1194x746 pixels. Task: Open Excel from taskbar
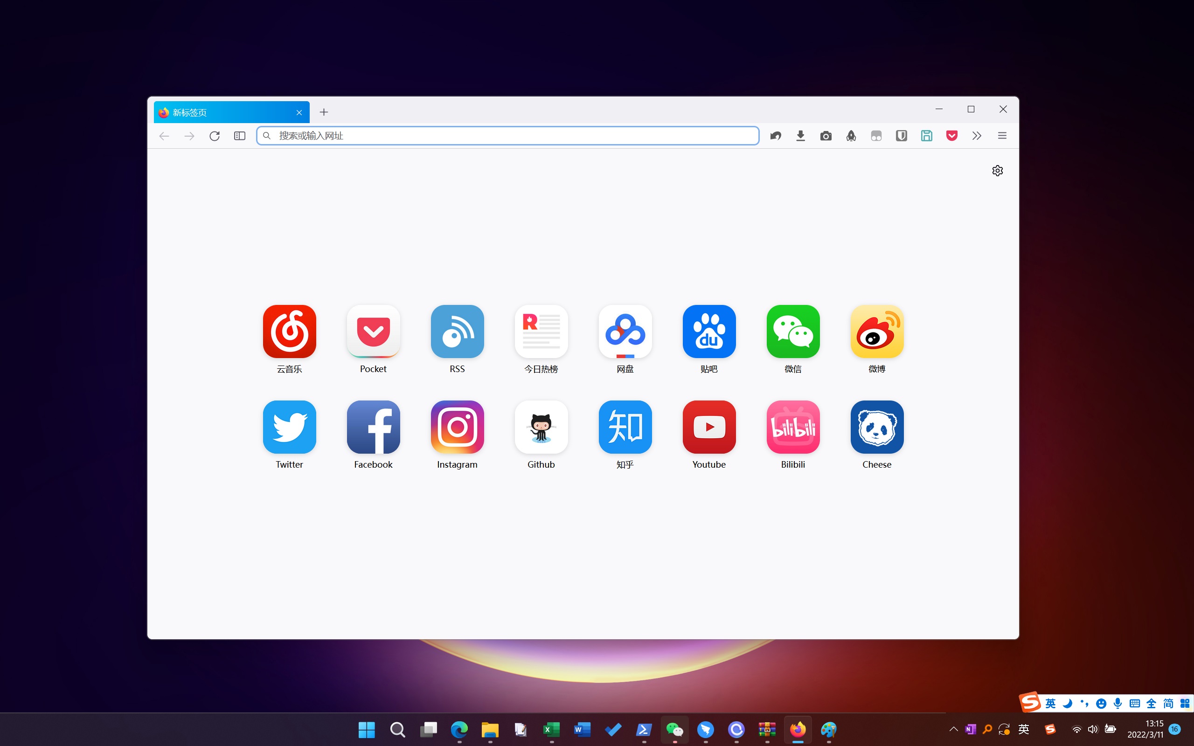(552, 729)
